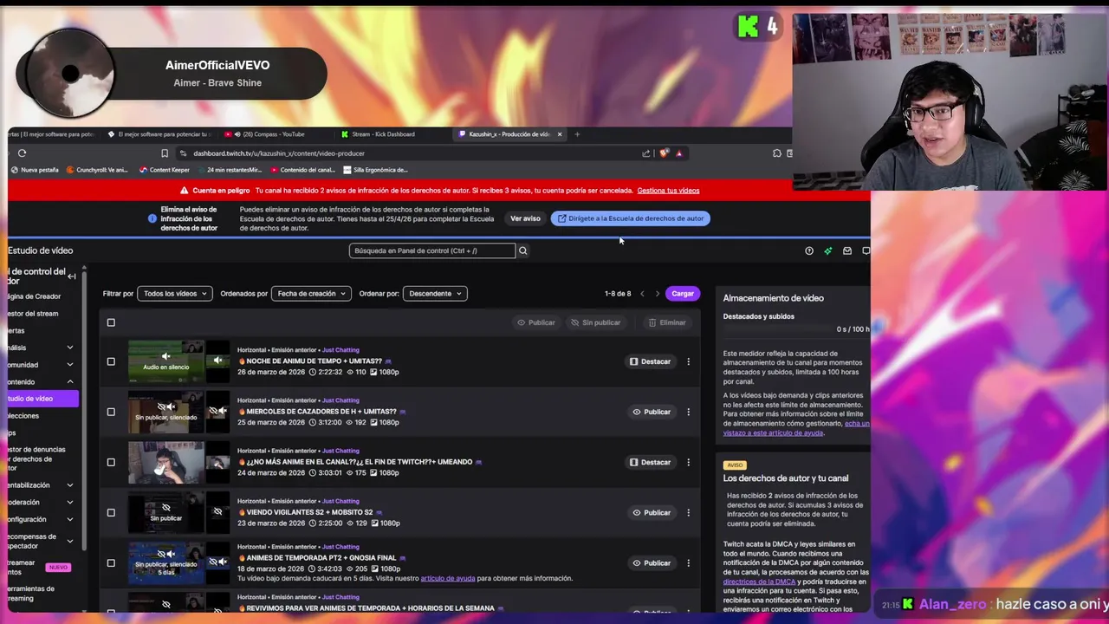Open the Todos los vídeos filter dropdown

175,294
